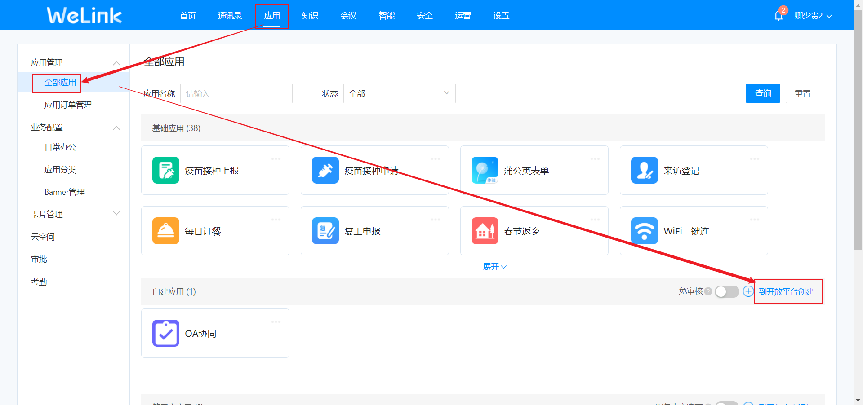The height and width of the screenshot is (405, 863).
Task: Toggle the 免审核 switch for 自建应用
Action: (726, 292)
